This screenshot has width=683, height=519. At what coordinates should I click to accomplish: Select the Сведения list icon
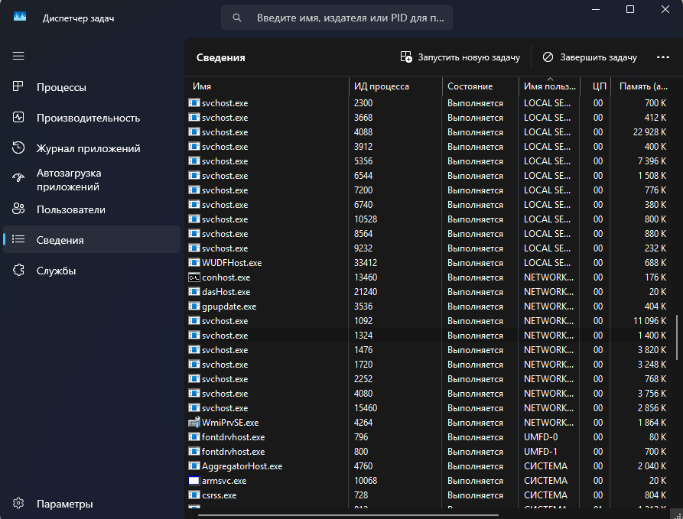coord(18,239)
